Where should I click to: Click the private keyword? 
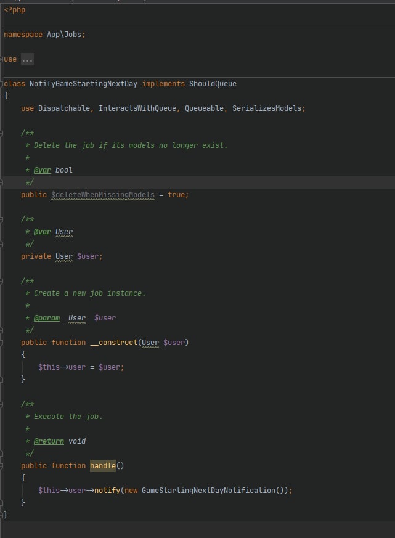pos(36,256)
